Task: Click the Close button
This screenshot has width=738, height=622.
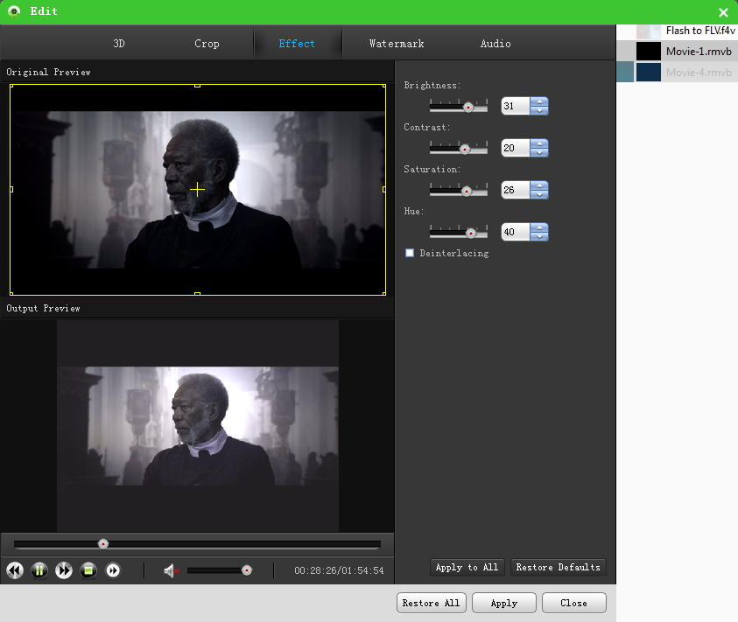Action: pos(573,603)
